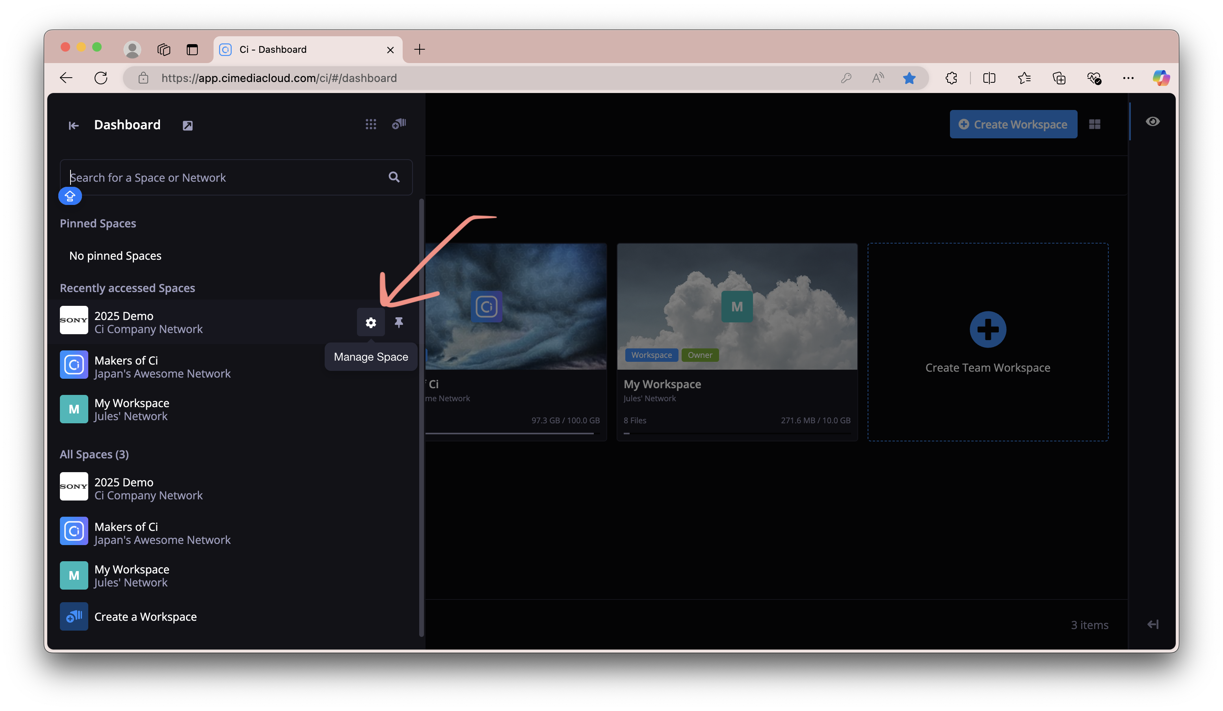Open Browser essentials heart icon

coord(1094,78)
